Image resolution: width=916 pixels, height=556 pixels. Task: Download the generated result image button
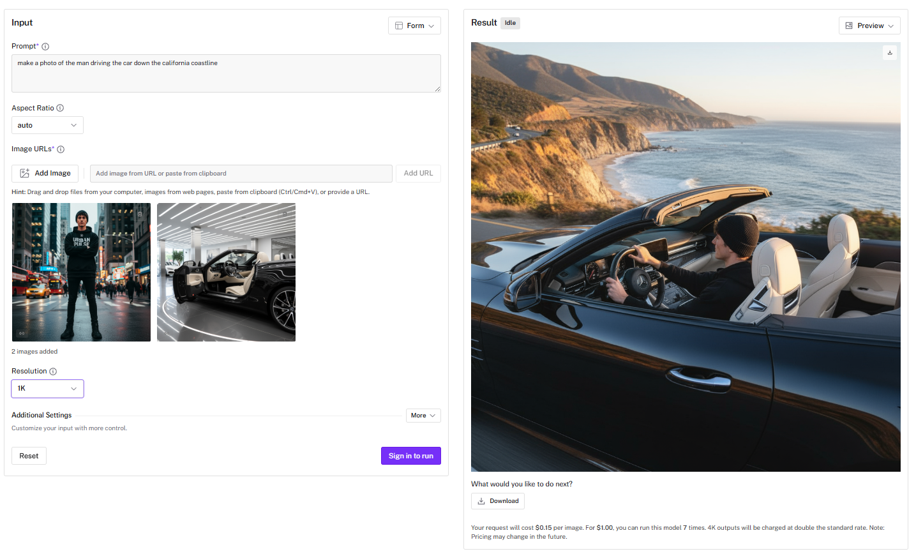(498, 501)
